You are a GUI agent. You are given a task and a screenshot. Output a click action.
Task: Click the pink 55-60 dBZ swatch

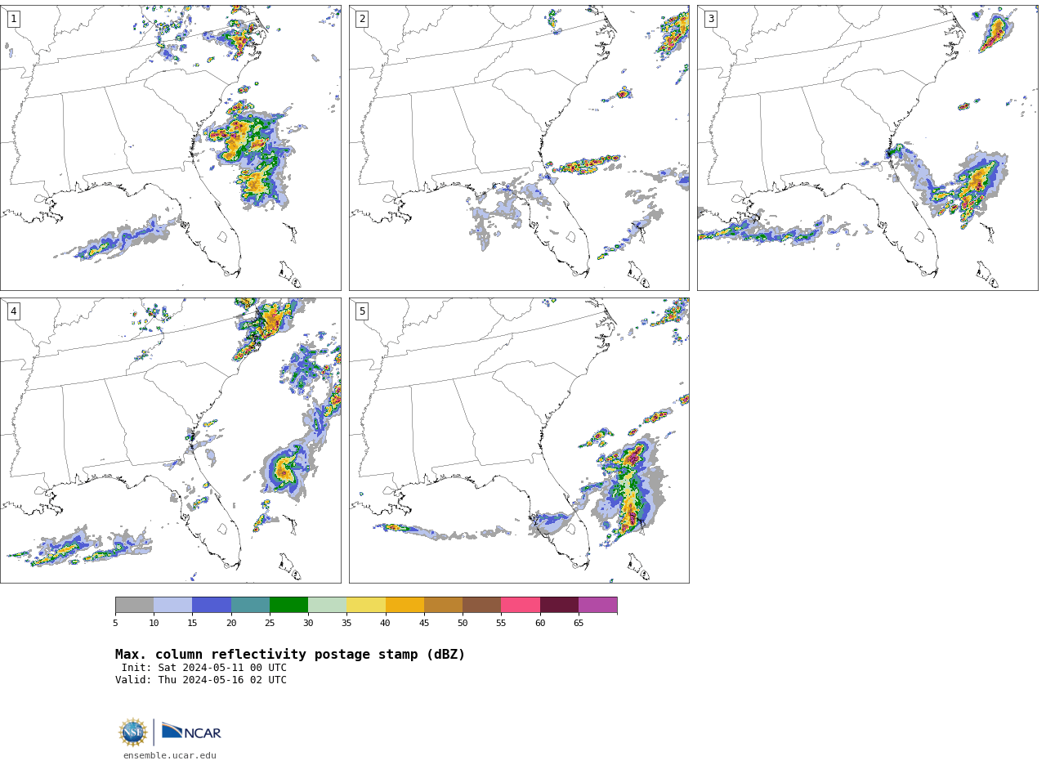[521, 605]
